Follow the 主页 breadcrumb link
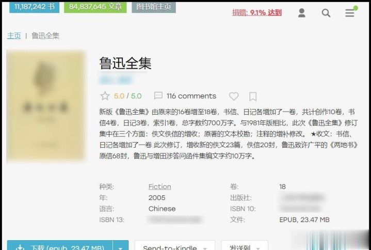Viewport: 371px width, 250px height. click(x=14, y=36)
